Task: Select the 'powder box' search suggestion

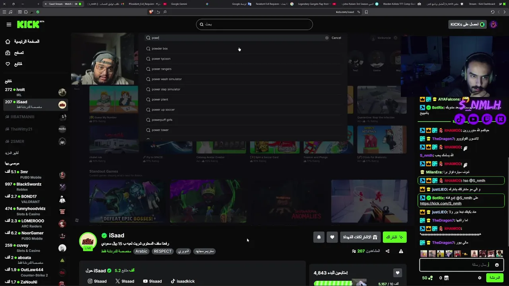Action: pyautogui.click(x=243, y=48)
